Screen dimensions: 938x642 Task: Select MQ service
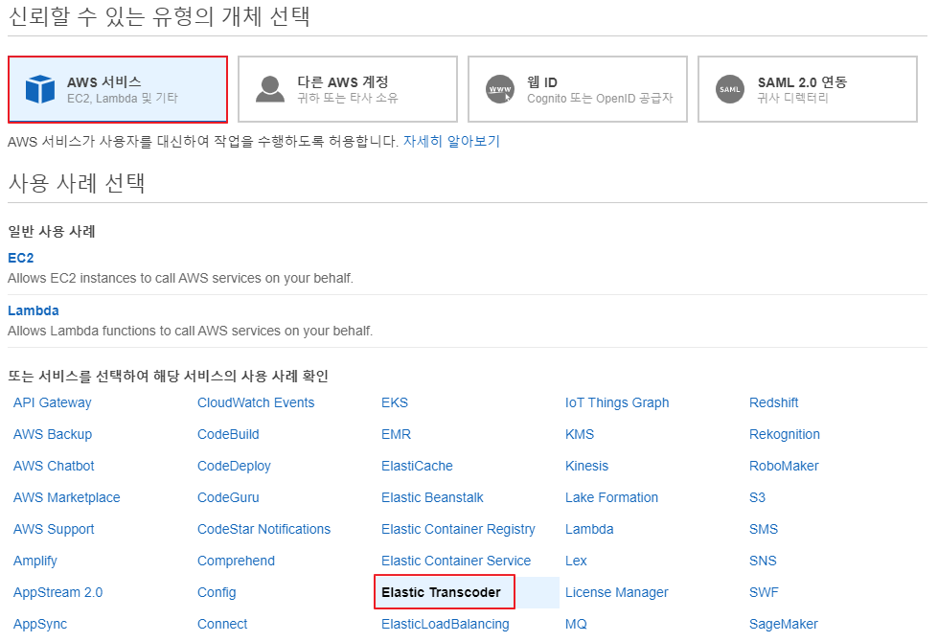(x=576, y=624)
